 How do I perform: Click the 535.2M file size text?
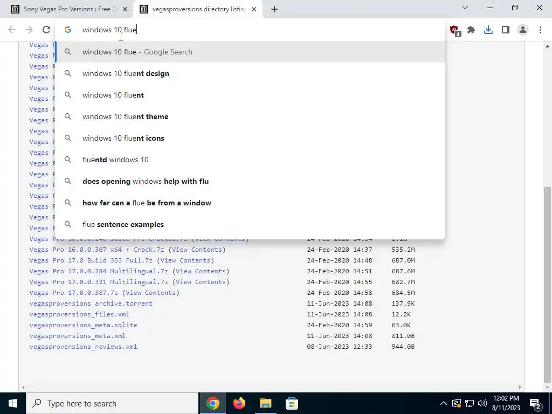(x=403, y=250)
